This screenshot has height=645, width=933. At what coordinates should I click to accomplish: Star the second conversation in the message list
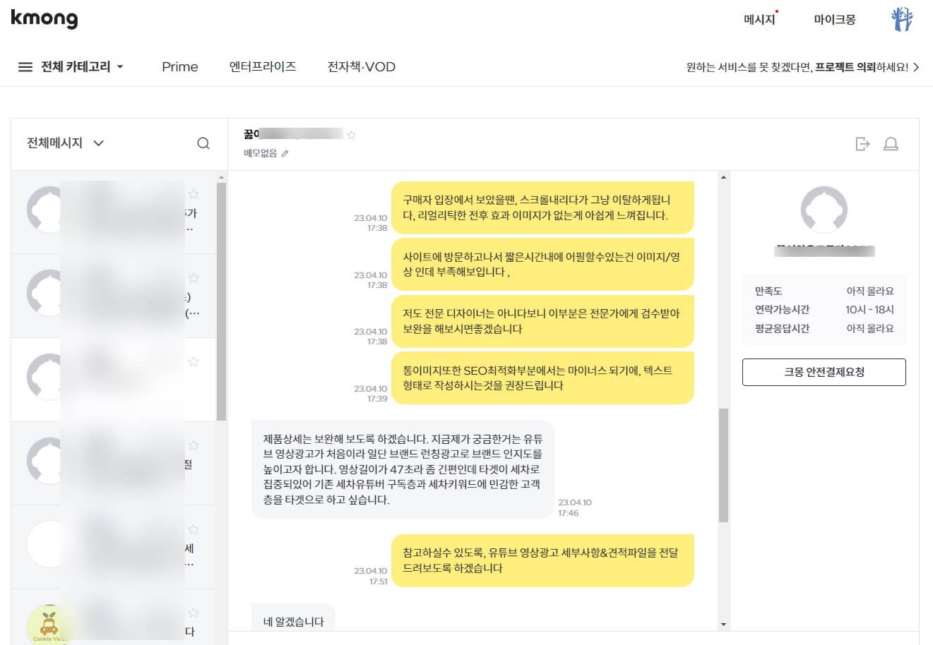click(x=194, y=277)
